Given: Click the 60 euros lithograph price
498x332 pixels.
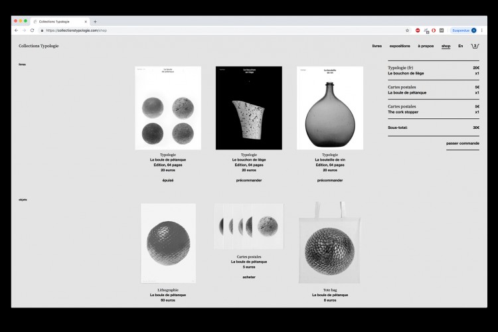Looking at the screenshot, I should click(x=168, y=300).
